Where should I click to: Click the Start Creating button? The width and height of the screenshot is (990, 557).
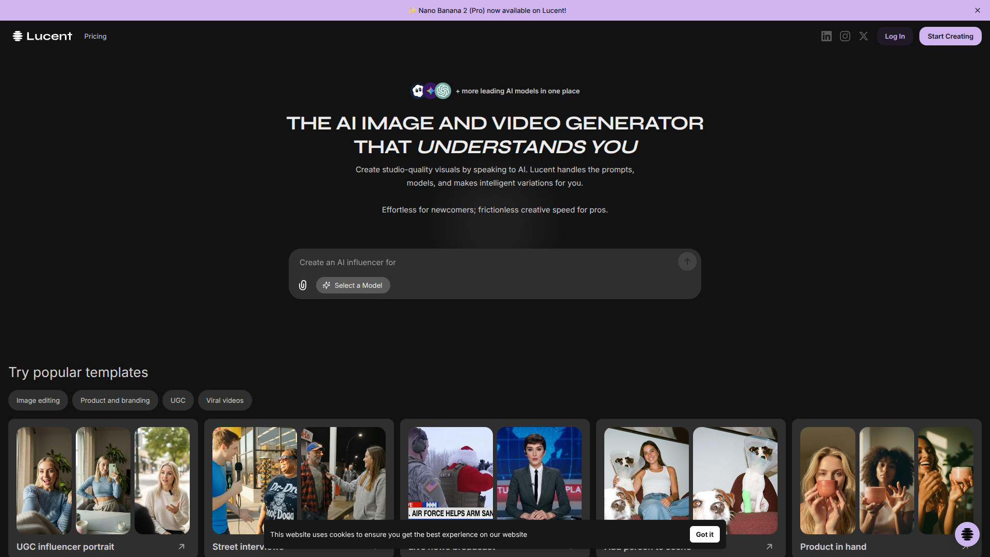pos(950,36)
